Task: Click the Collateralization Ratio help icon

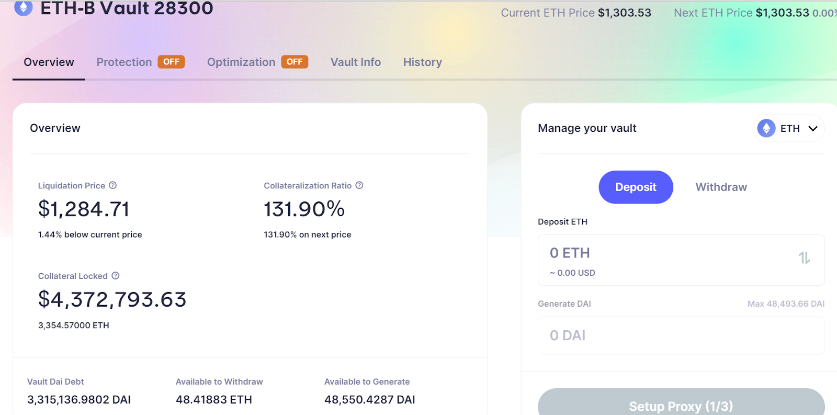Action: tap(359, 185)
